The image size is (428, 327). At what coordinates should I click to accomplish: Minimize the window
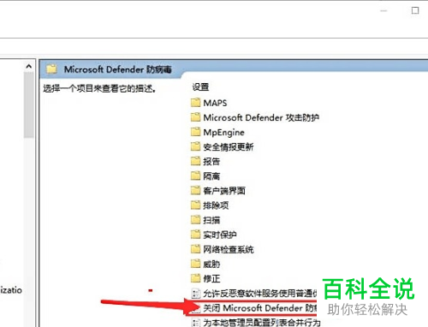pos(383,11)
